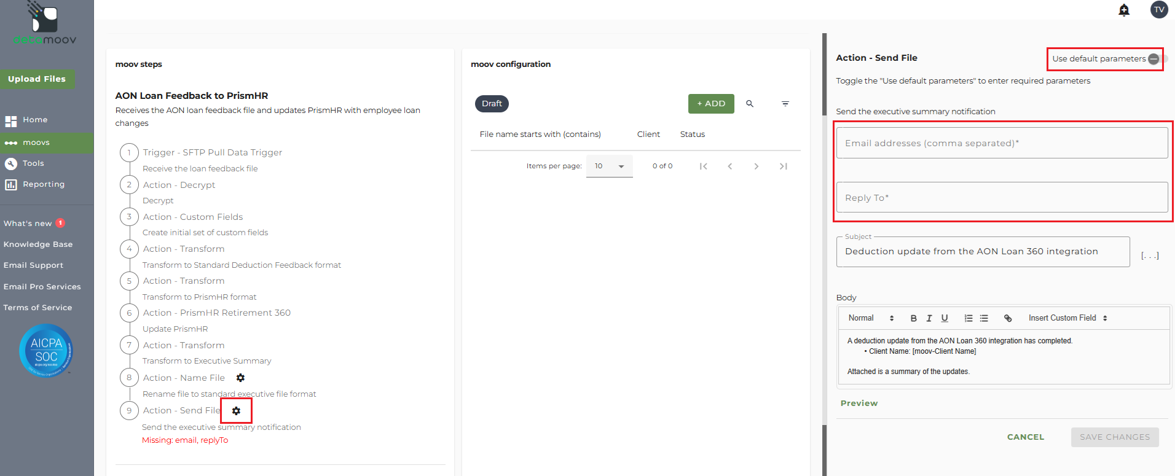
Task: Click the What's new sidebar link
Action: click(x=28, y=224)
